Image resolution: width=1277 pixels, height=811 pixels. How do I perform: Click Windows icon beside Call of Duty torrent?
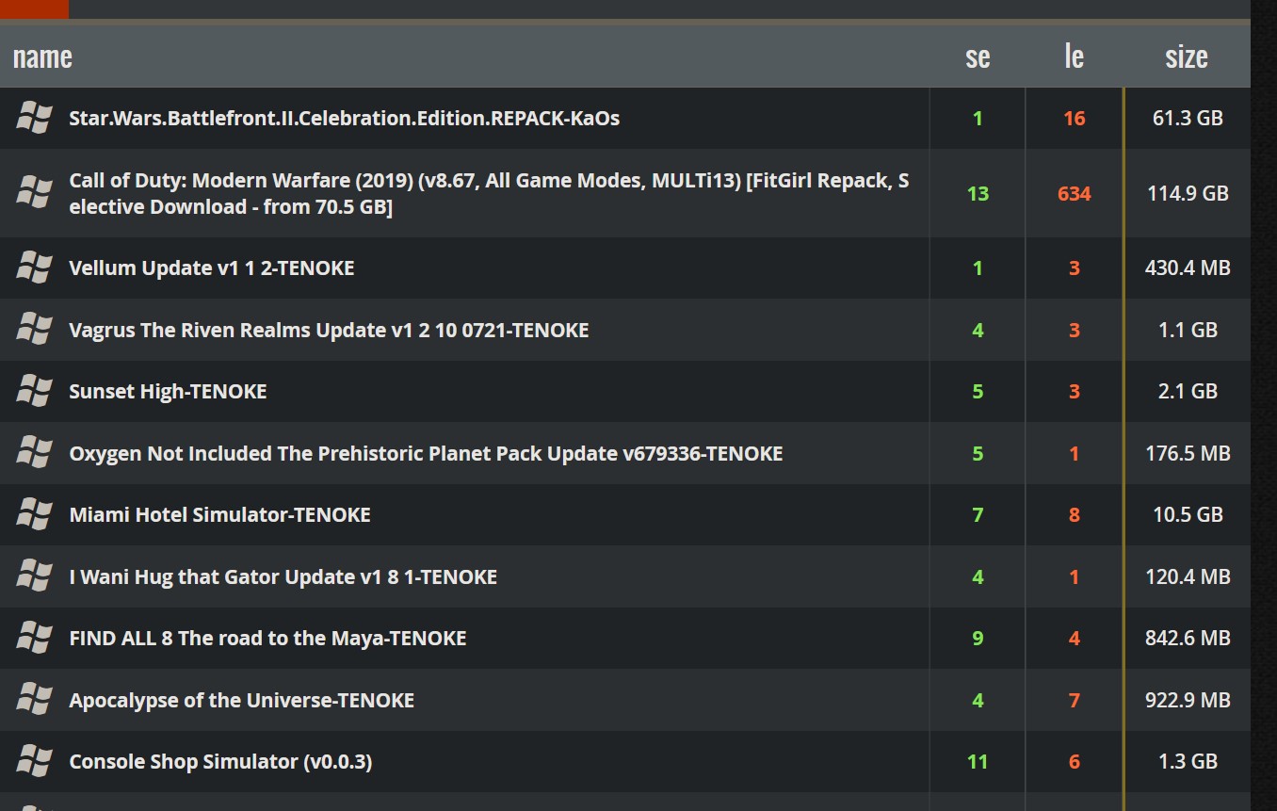pyautogui.click(x=34, y=193)
